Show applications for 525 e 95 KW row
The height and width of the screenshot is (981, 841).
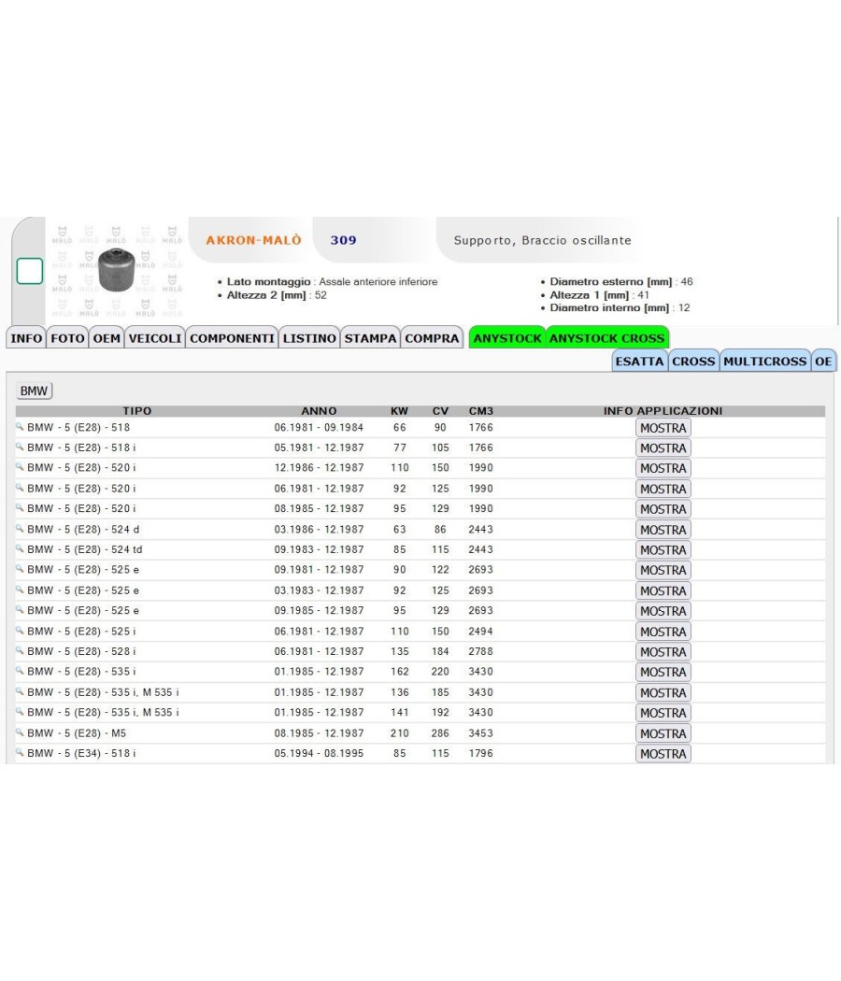click(x=663, y=611)
